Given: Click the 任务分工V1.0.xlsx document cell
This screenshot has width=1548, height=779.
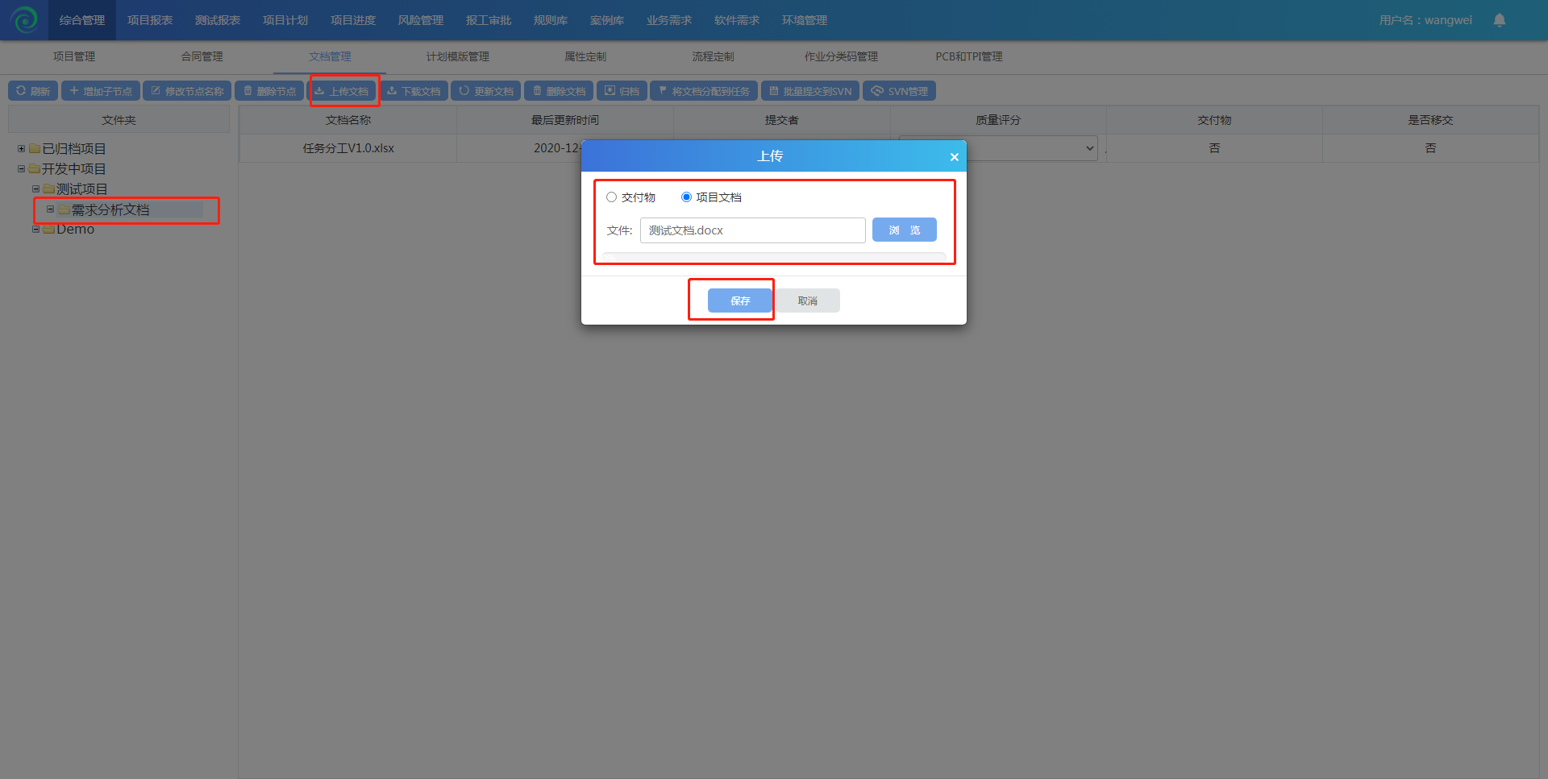Looking at the screenshot, I should coord(348,148).
